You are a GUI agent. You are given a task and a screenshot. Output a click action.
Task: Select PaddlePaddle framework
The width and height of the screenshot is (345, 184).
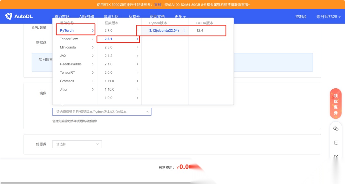tap(75, 64)
